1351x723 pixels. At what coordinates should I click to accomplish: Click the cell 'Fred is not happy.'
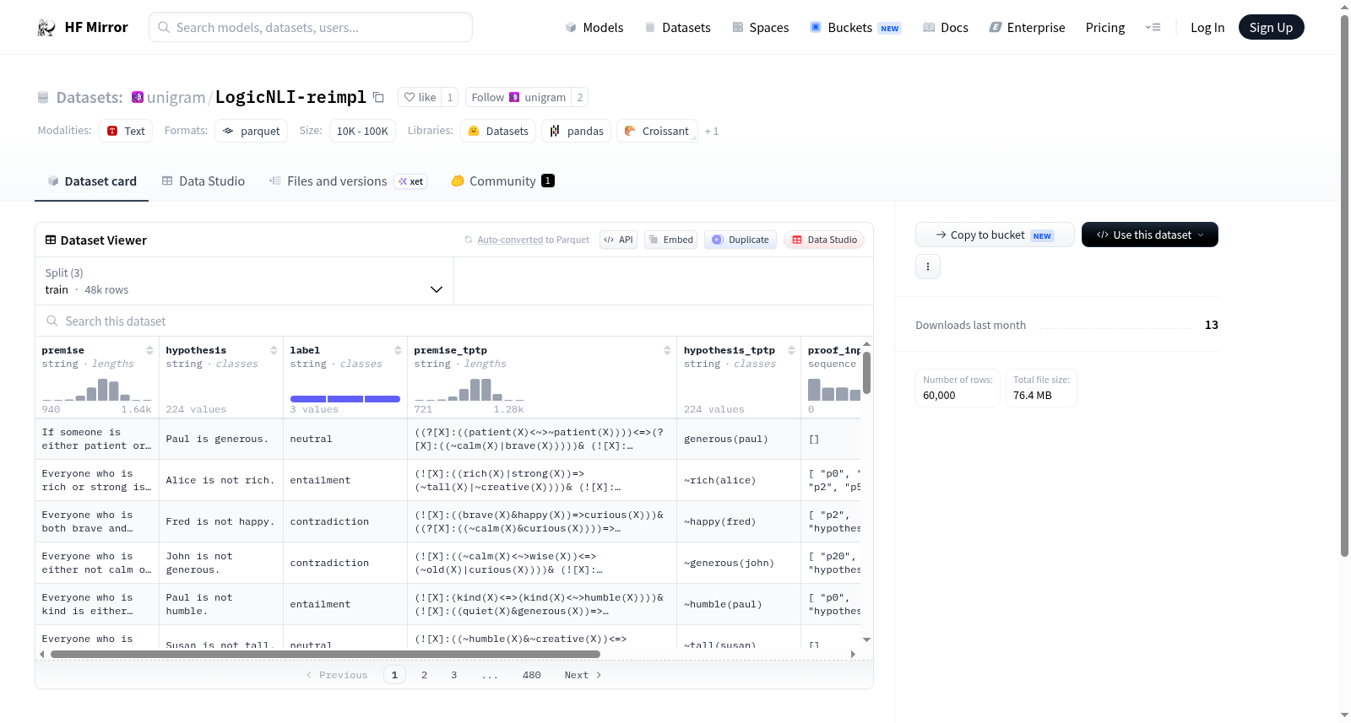(221, 521)
